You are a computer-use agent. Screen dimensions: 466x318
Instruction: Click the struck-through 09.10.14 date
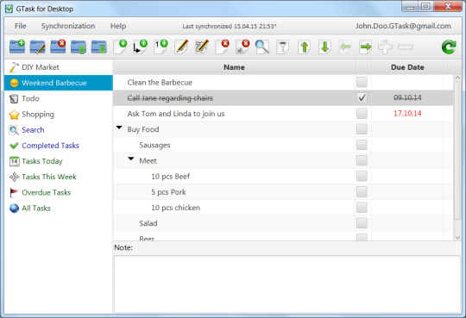(x=407, y=97)
